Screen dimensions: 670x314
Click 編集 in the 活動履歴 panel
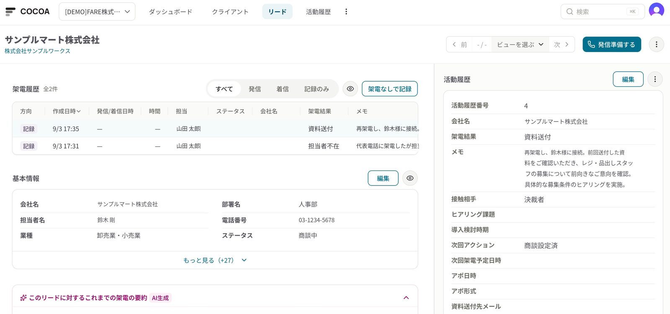(628, 79)
